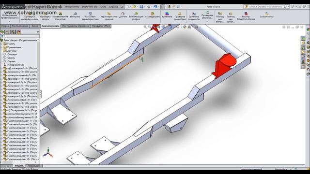Open Характеристики сечения tool
This screenshot has width=310, height=174.
109,16
